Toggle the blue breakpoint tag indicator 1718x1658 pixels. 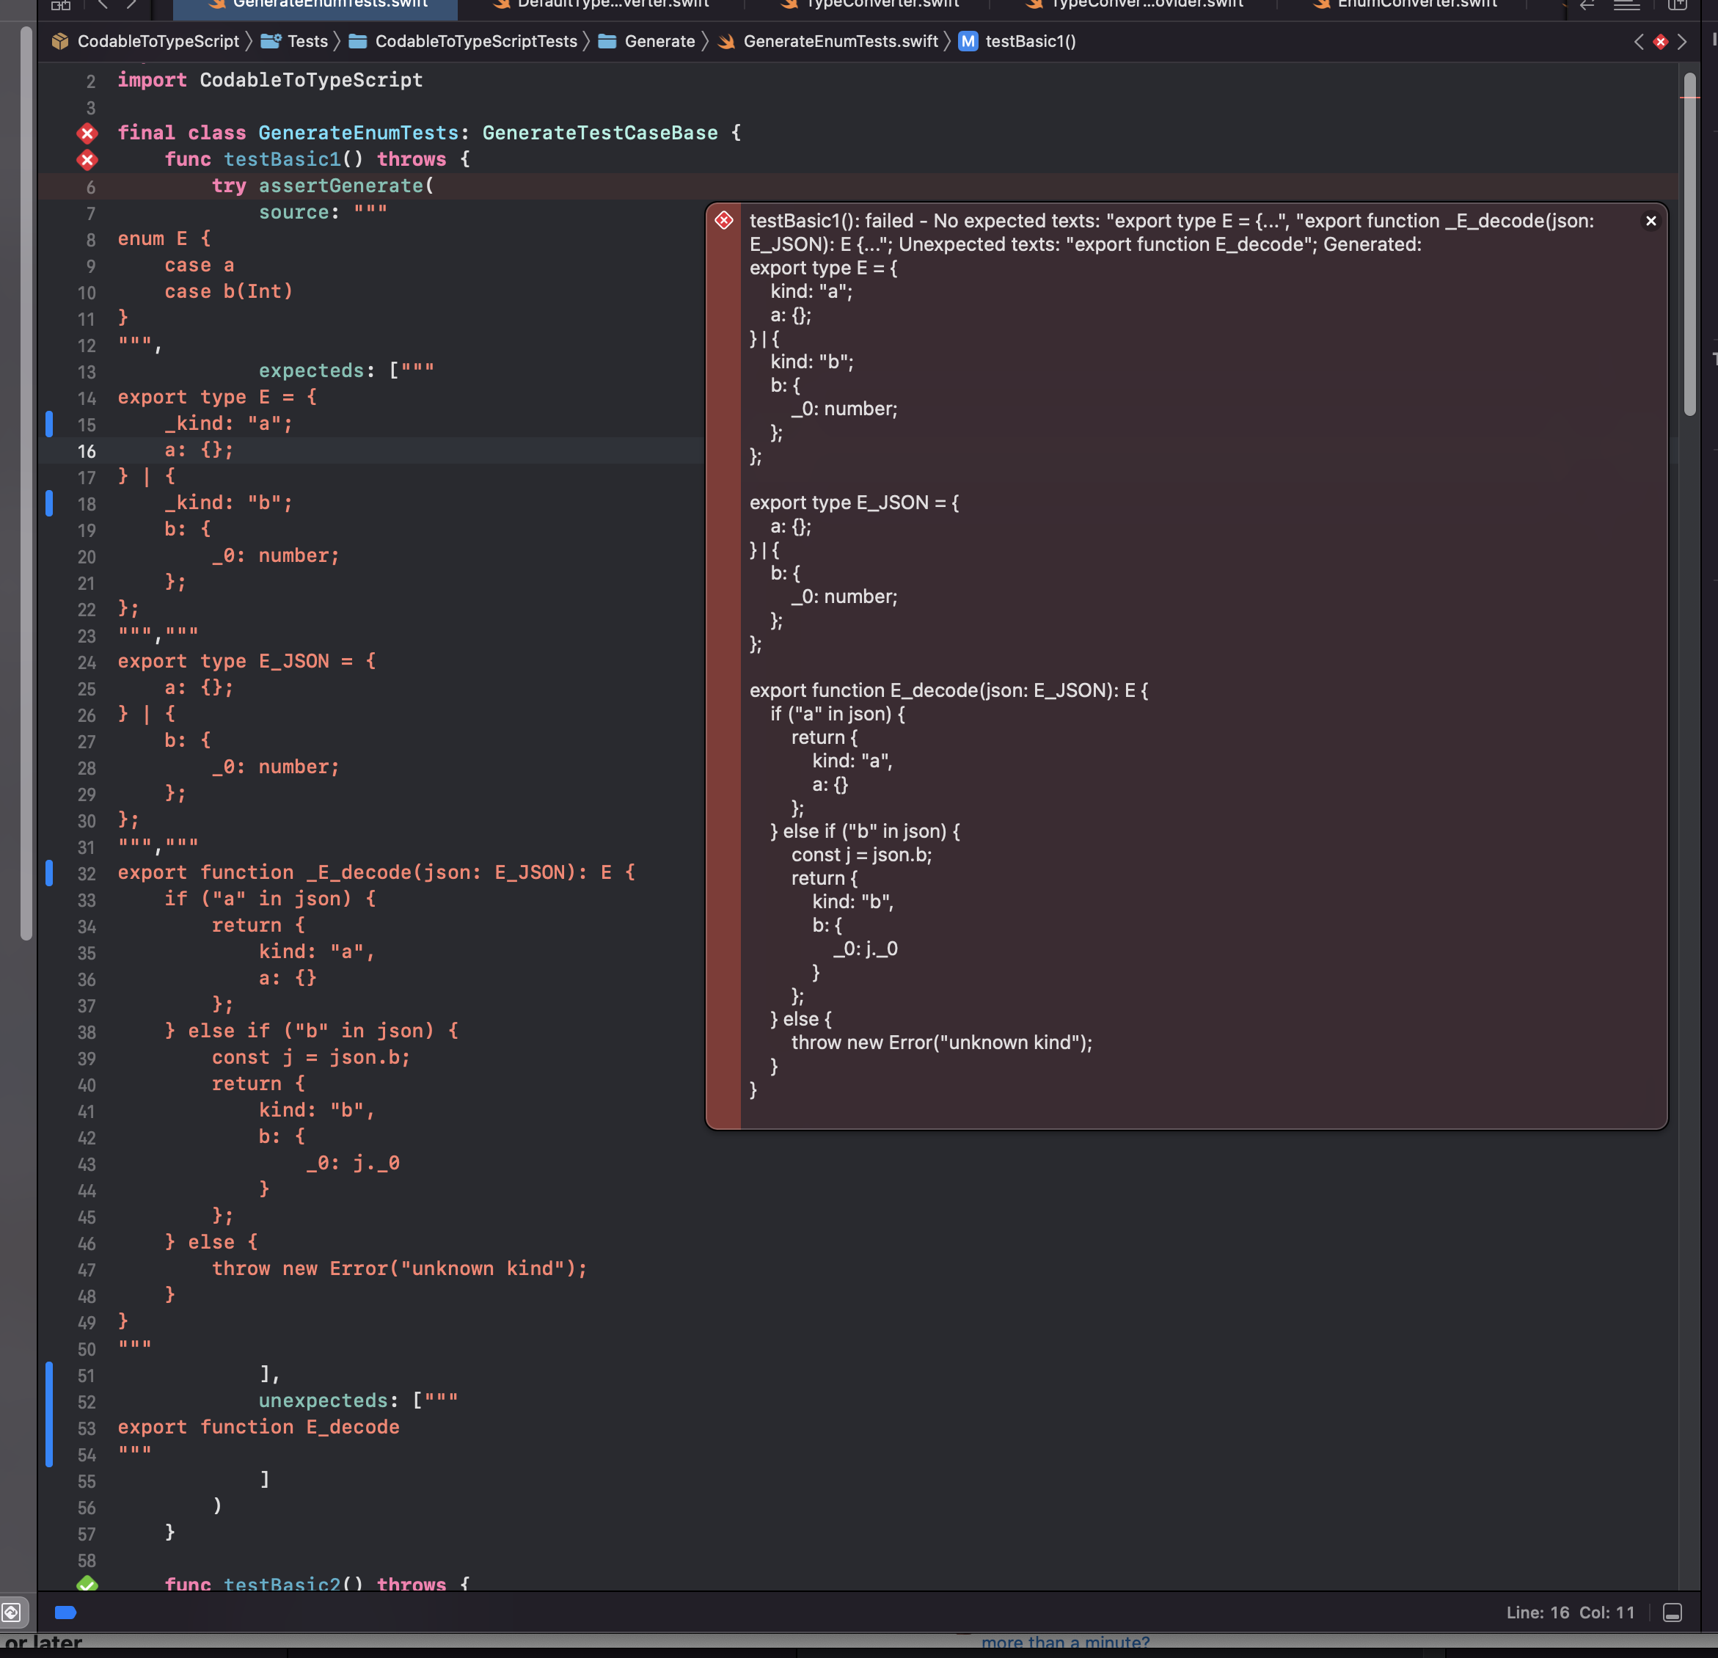66,1613
